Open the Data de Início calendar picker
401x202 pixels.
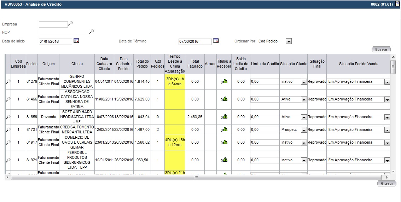tap(76, 41)
